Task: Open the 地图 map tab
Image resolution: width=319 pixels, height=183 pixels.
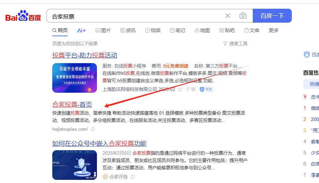Action: (x=202, y=31)
